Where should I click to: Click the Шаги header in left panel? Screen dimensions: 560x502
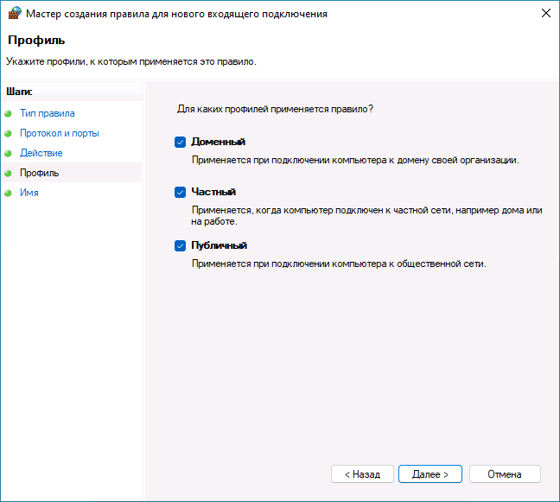(19, 92)
